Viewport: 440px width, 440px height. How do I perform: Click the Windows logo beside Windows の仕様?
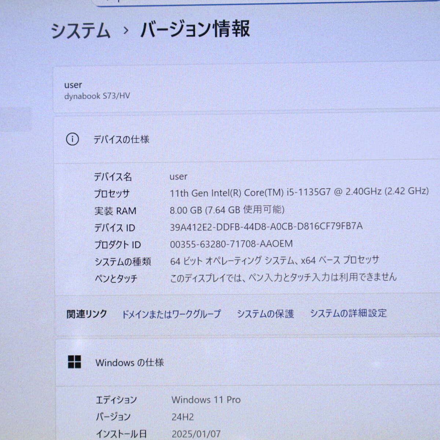(x=74, y=362)
